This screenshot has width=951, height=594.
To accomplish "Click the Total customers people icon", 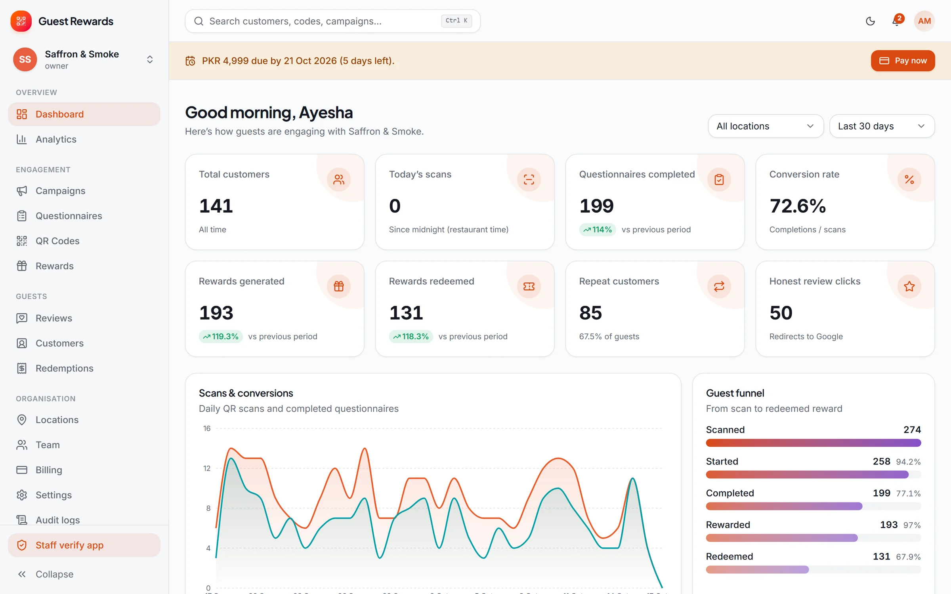I will coord(339,180).
